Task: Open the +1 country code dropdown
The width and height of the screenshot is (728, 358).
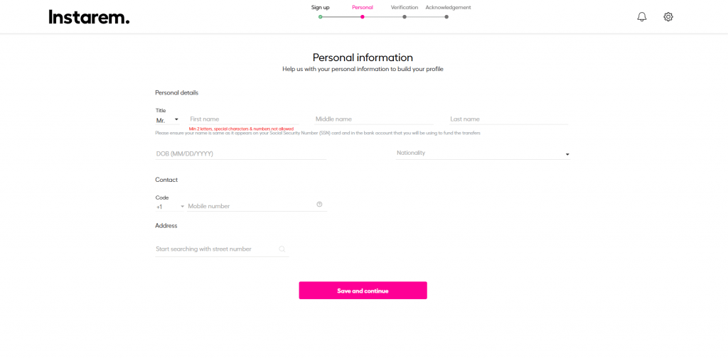Action: (170, 207)
